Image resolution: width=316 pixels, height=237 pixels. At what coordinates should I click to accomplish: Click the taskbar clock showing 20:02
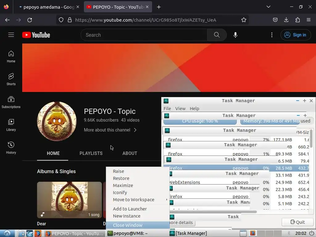coord(301,233)
